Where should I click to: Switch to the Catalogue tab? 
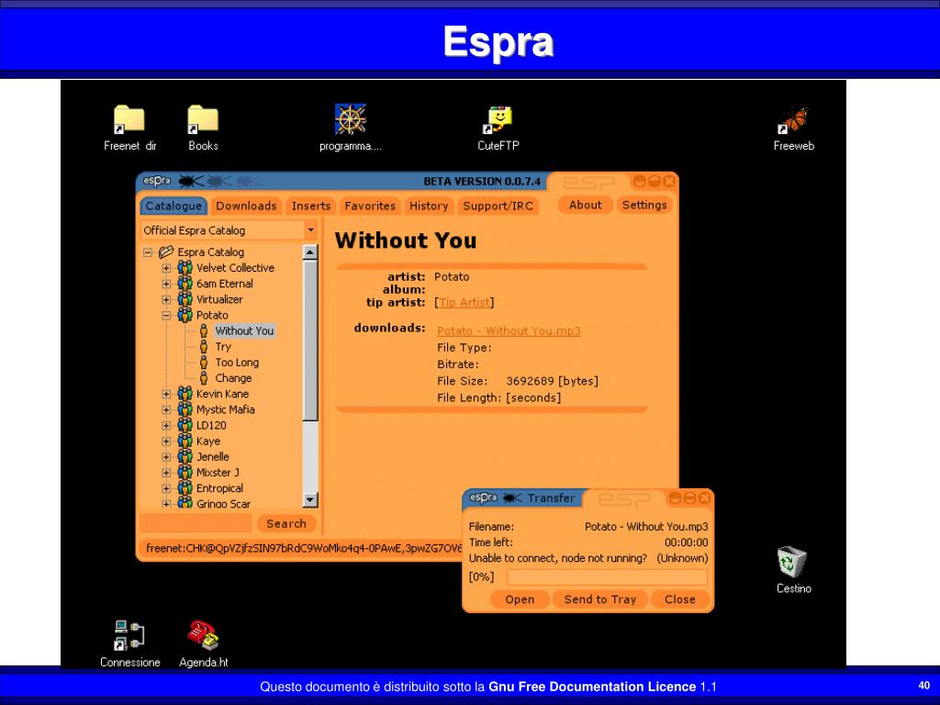[173, 206]
